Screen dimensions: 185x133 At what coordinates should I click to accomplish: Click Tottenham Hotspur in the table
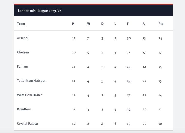(31, 81)
